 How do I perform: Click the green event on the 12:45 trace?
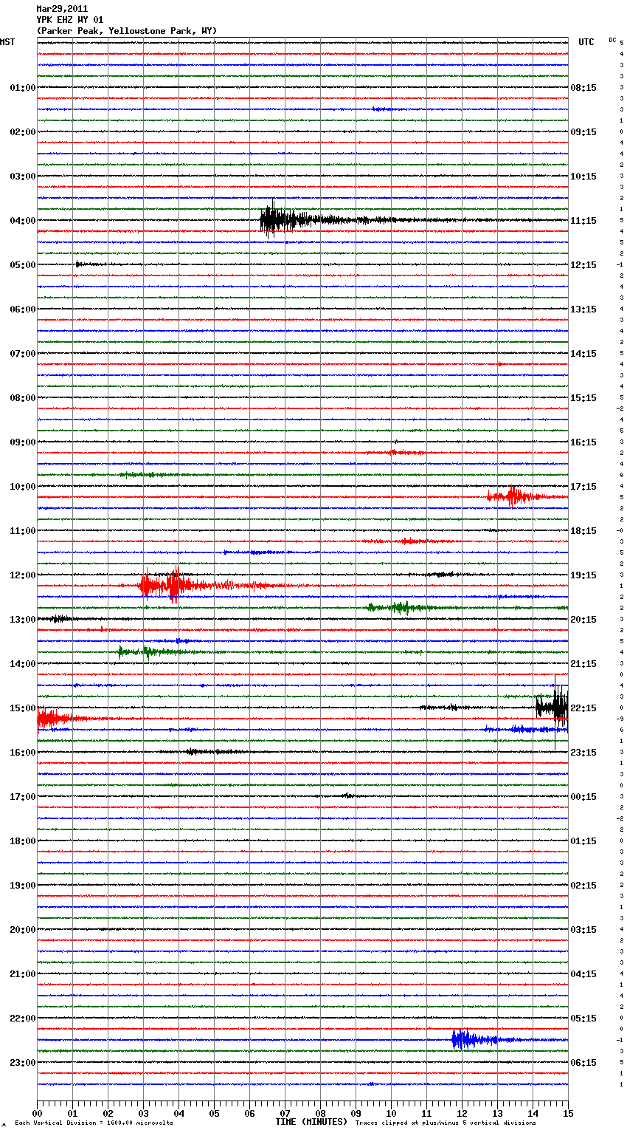point(398,608)
